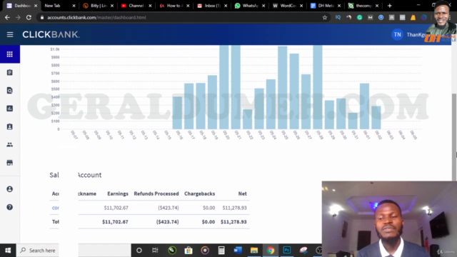
Task: Click the chart bar for 06-01
Action: click(x=364, y=106)
